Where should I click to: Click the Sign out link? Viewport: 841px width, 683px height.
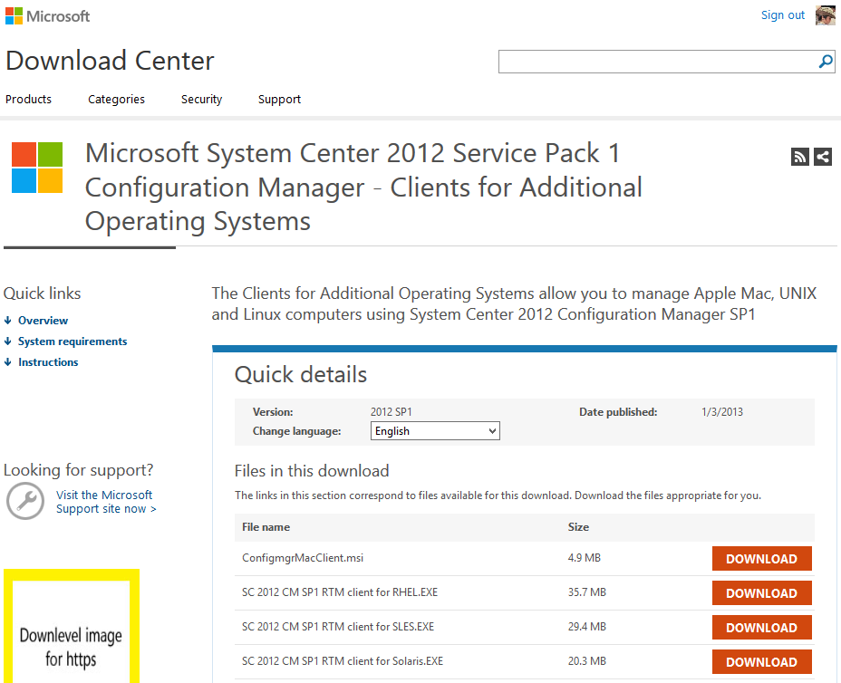(x=783, y=15)
